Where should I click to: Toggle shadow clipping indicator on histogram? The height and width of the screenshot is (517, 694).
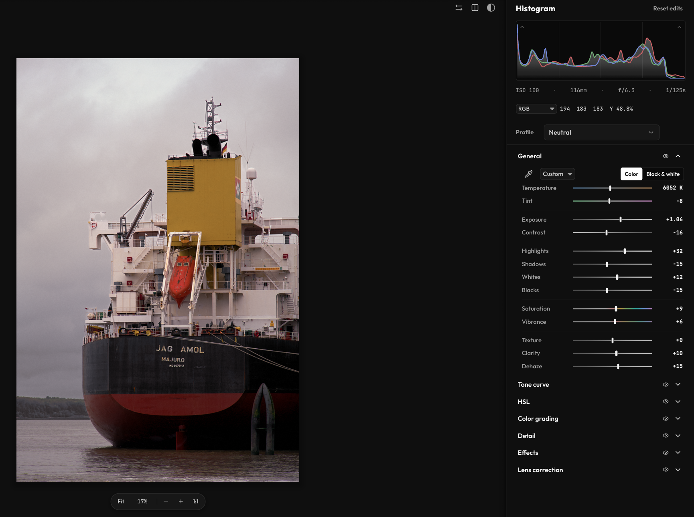[x=523, y=27]
